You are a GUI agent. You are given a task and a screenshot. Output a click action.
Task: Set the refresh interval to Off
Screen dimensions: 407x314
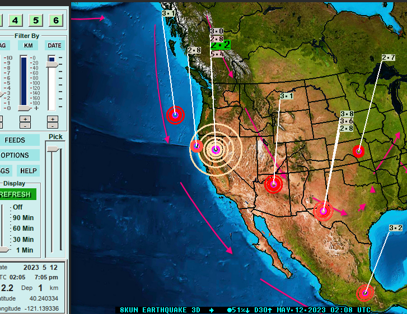pyautogui.click(x=18, y=207)
